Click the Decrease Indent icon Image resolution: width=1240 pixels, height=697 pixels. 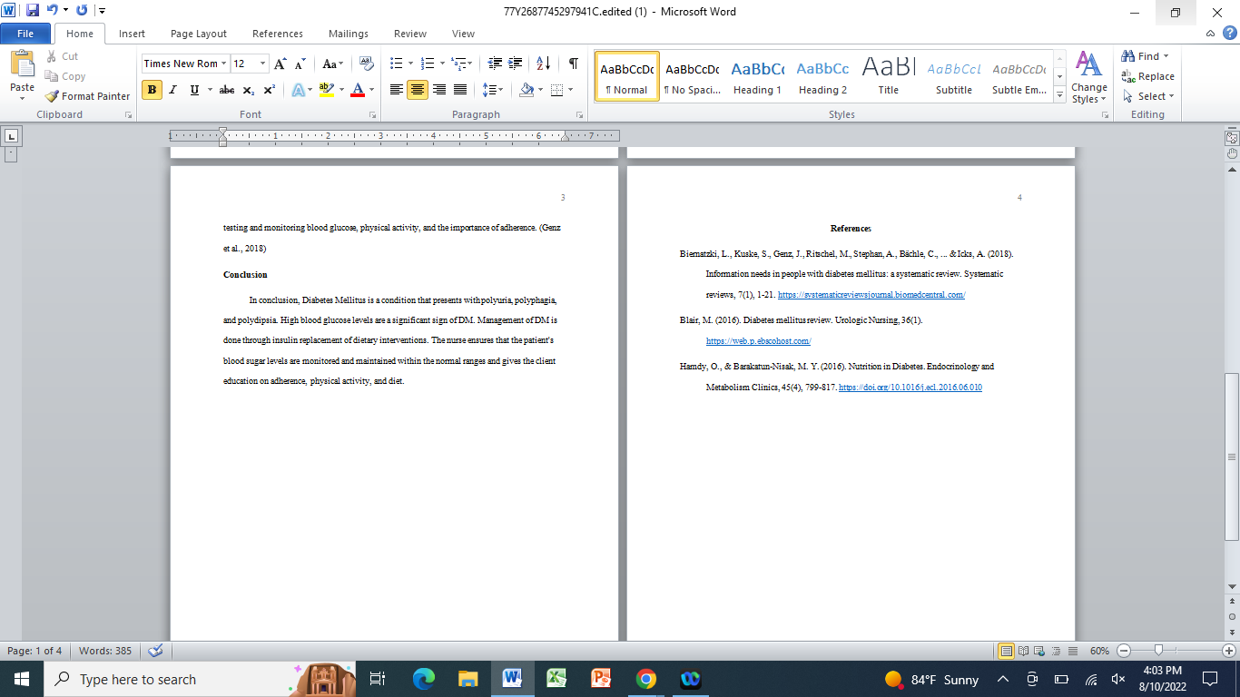pyautogui.click(x=495, y=64)
